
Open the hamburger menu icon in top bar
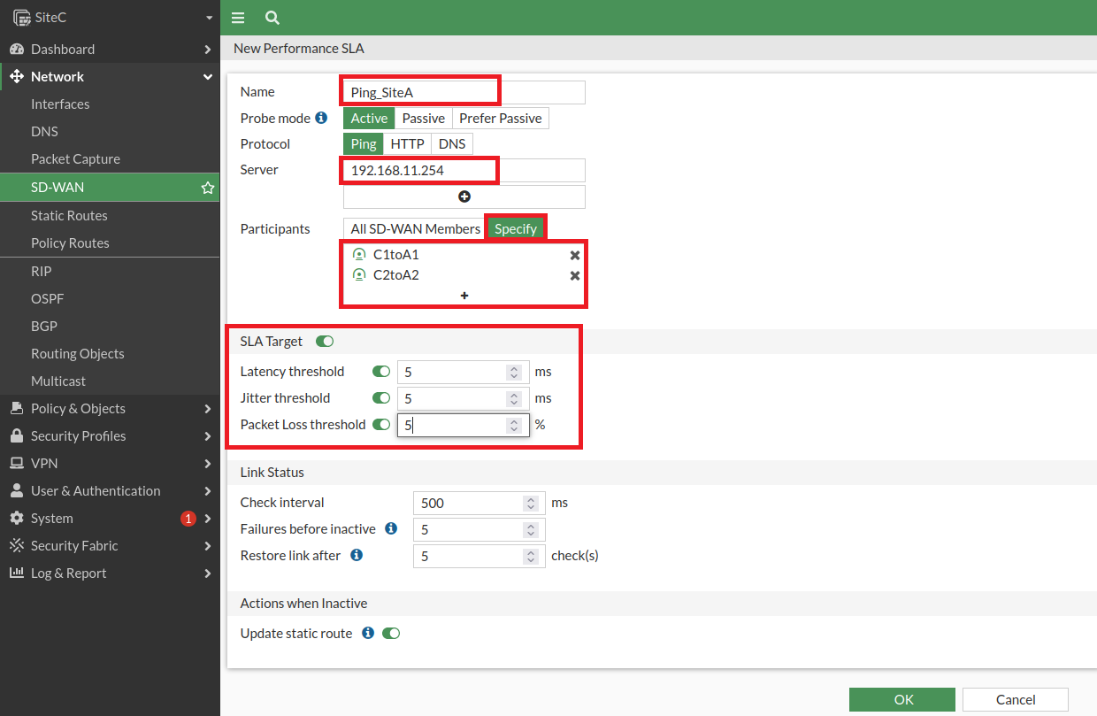237,18
